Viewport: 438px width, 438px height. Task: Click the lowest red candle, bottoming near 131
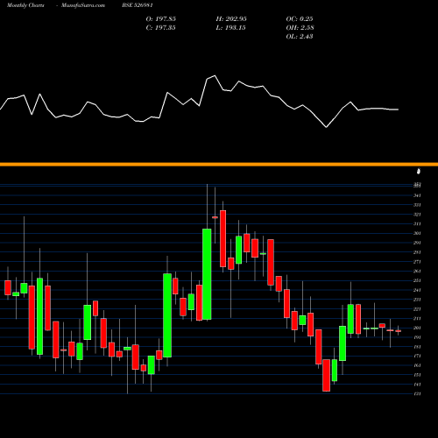point(326,375)
